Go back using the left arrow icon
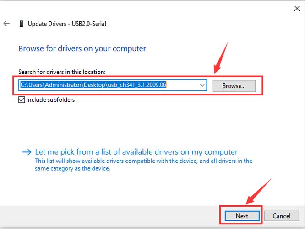Image resolution: width=305 pixels, height=229 pixels. (x=6, y=23)
